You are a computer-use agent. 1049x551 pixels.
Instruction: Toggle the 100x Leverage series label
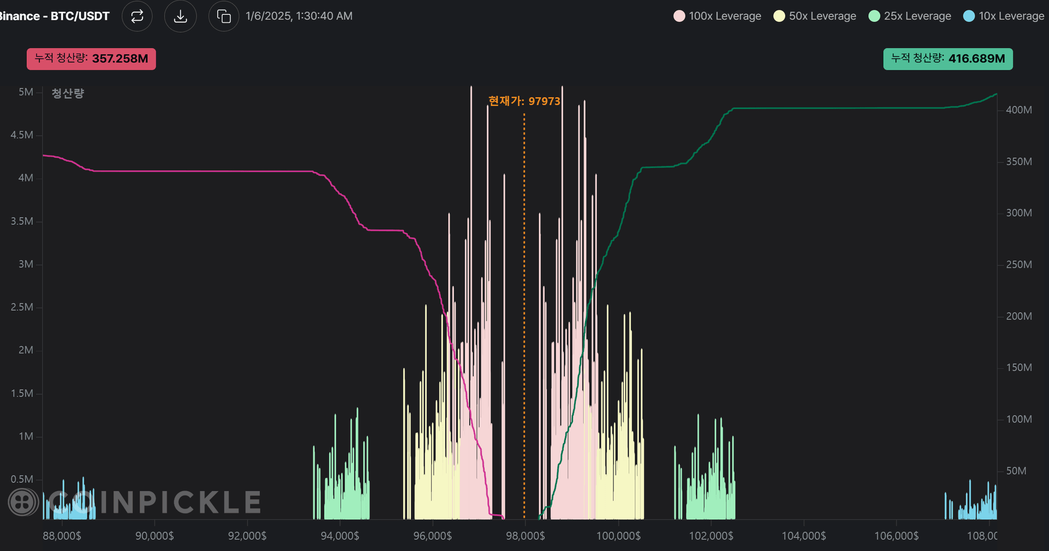tap(725, 16)
